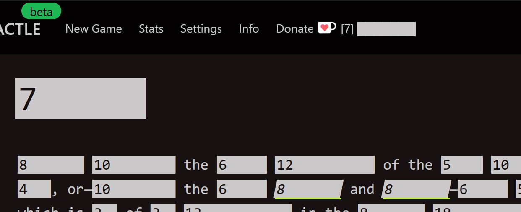
Task: Select the 4-letter redacted word before ', or'
Action: (34, 189)
